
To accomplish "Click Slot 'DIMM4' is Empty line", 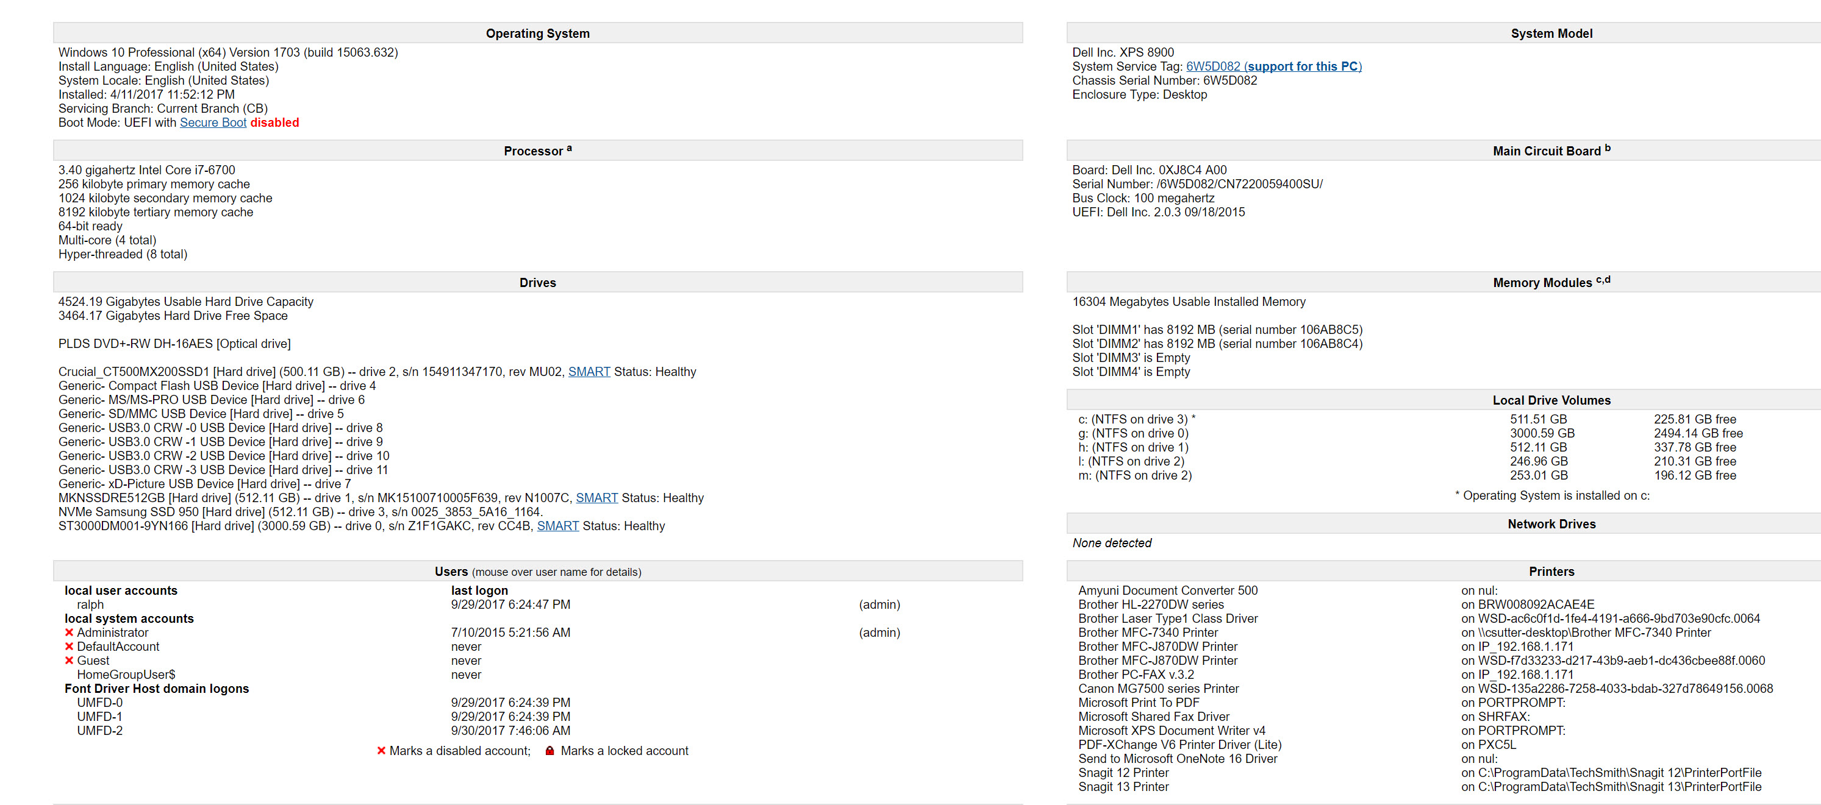I will point(1131,372).
